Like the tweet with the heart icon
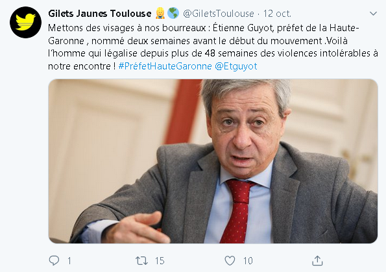Viewport: 386px width, 272px height. point(230,261)
